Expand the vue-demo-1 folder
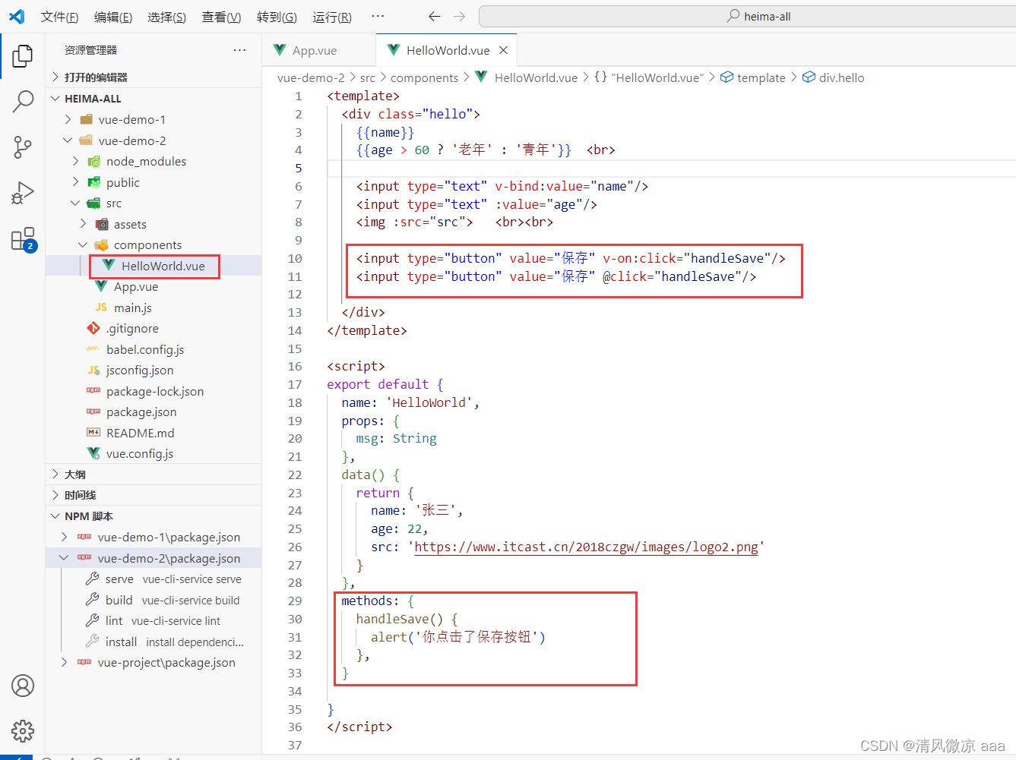 [x=154, y=119]
